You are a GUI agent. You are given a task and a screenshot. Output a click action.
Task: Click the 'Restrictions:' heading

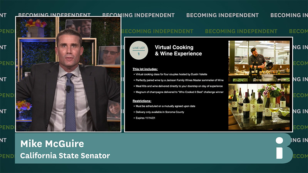point(142,100)
